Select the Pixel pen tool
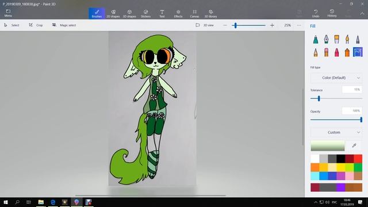 (358, 39)
